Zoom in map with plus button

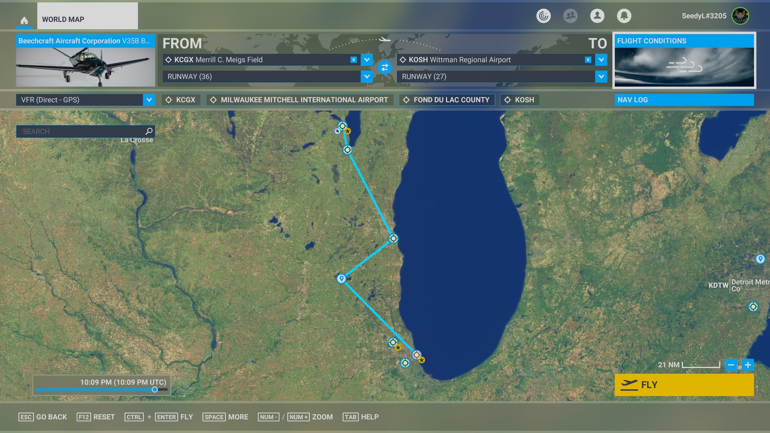pyautogui.click(x=748, y=365)
